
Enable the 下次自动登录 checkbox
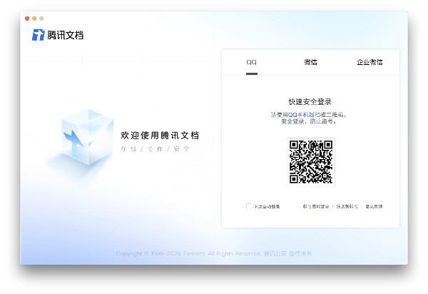pyautogui.click(x=249, y=206)
